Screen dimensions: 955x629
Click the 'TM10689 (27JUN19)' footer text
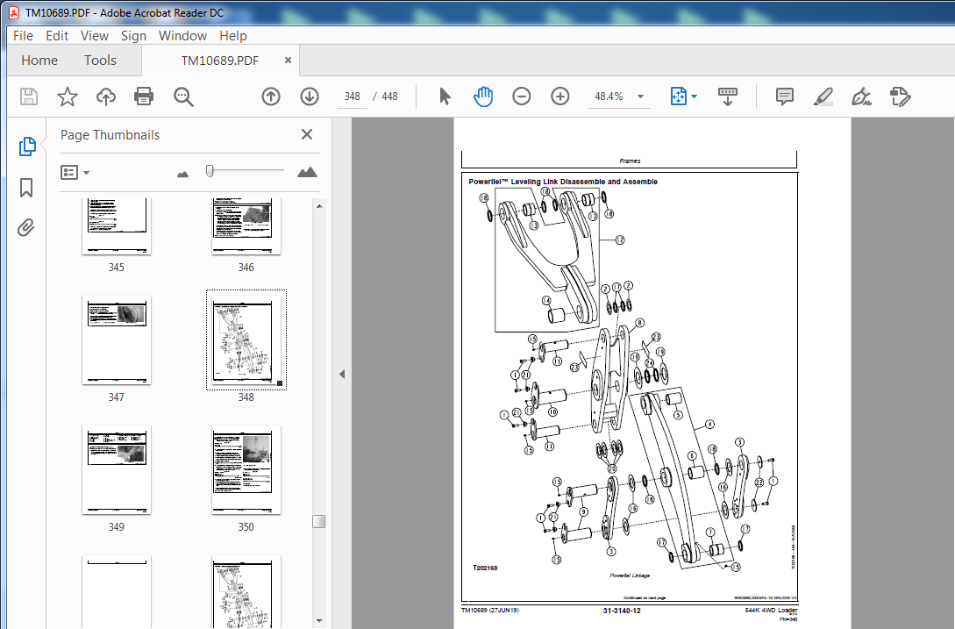coord(489,610)
